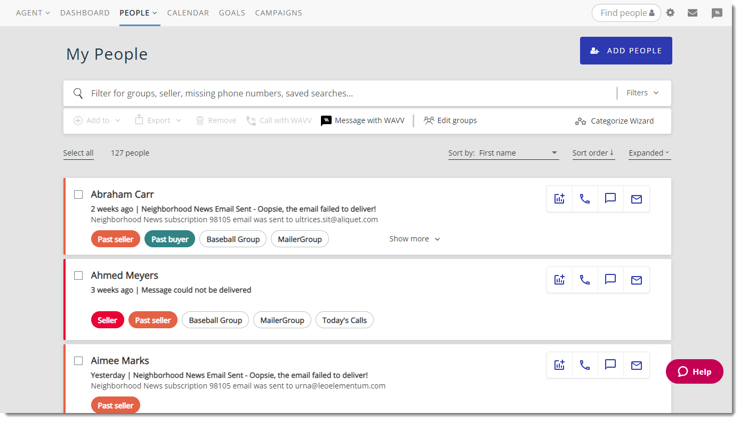Open the Sort by First name dropdown
The height and width of the screenshot is (421, 740).
click(503, 153)
